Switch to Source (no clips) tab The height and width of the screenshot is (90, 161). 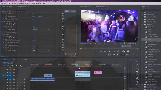point(86,6)
